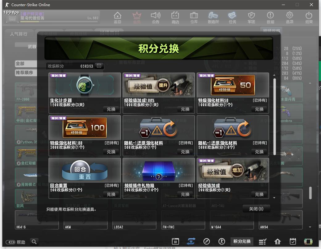This screenshot has width=321, height=249.
Task: Redeem 5000-point 随机-1还原强化材料 兑换 button
Action: pyautogui.click(x=259, y=152)
